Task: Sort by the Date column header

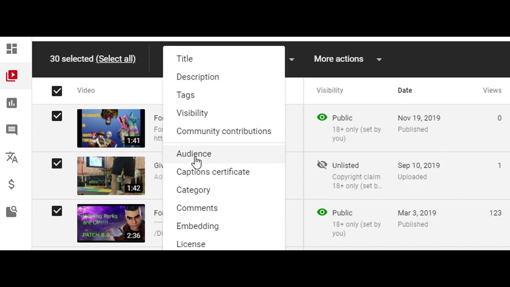Action: coord(405,90)
